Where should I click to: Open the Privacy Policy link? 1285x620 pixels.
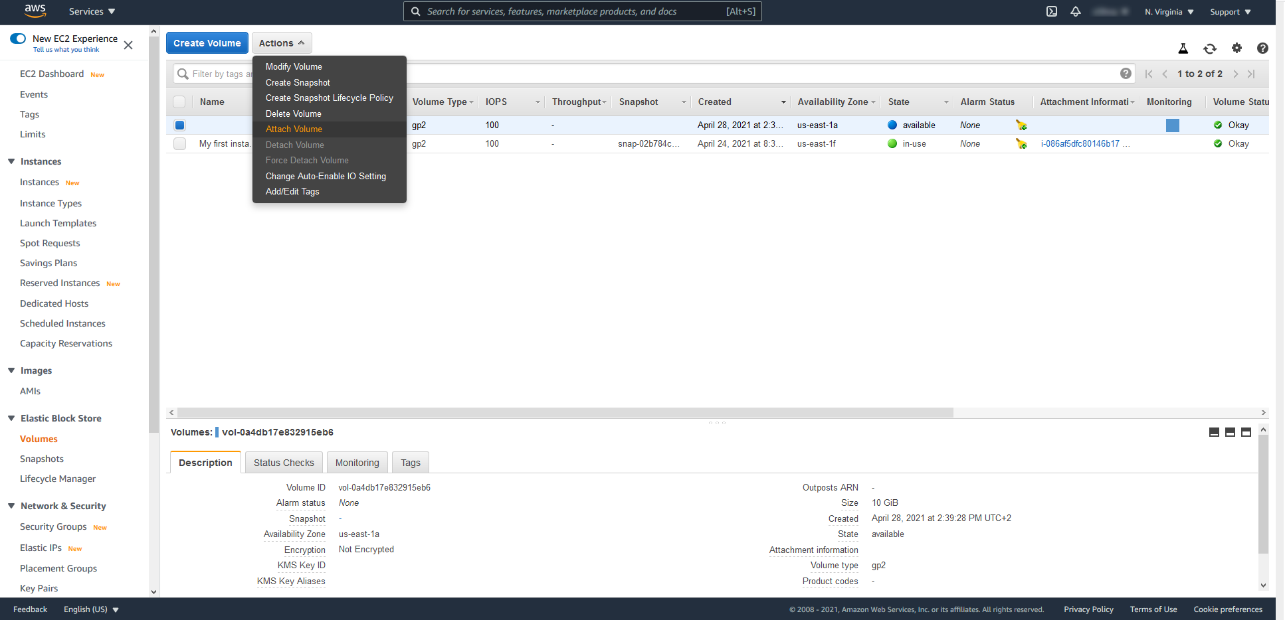[x=1088, y=609]
